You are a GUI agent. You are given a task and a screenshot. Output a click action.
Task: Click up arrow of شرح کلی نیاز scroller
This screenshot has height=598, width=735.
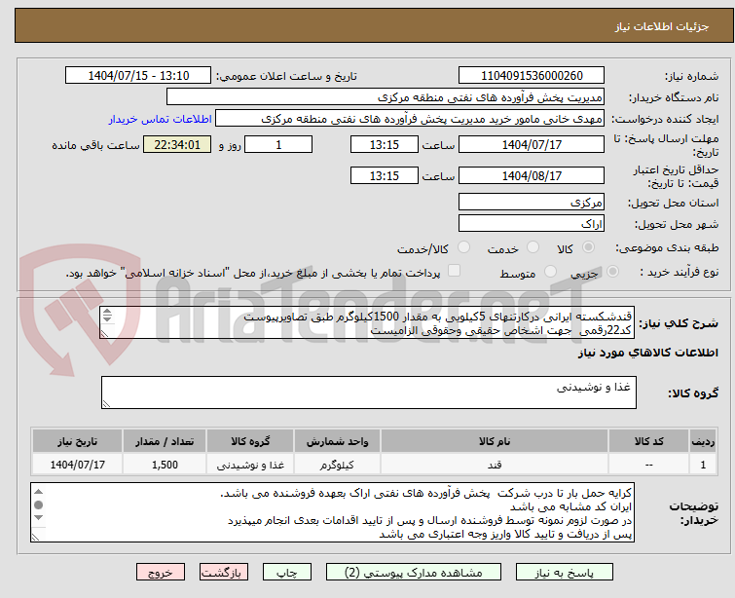pyautogui.click(x=107, y=312)
